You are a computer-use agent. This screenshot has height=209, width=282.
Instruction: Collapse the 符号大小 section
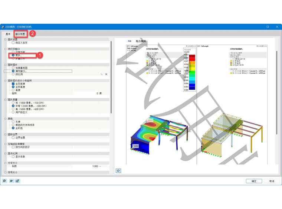click(x=5, y=173)
